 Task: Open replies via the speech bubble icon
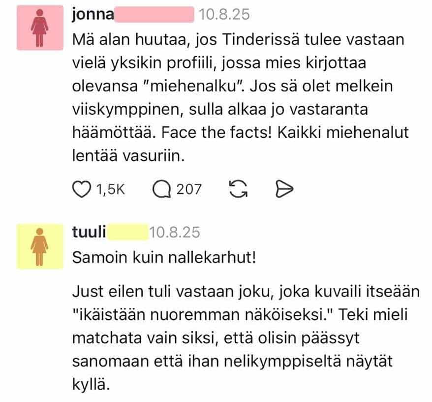(x=161, y=189)
